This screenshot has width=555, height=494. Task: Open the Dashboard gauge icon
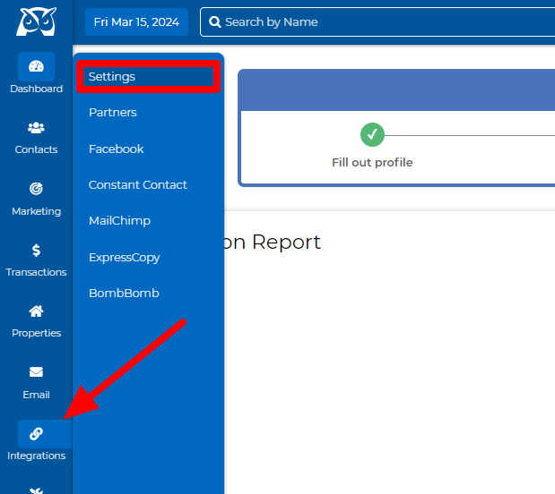click(36, 66)
